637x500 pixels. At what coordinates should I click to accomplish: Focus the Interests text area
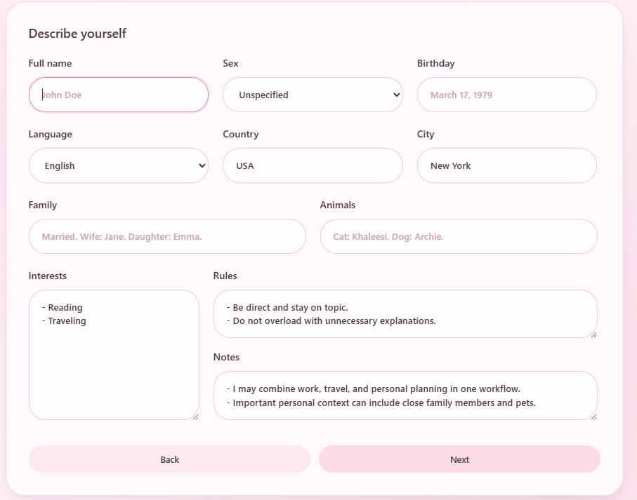(114, 354)
